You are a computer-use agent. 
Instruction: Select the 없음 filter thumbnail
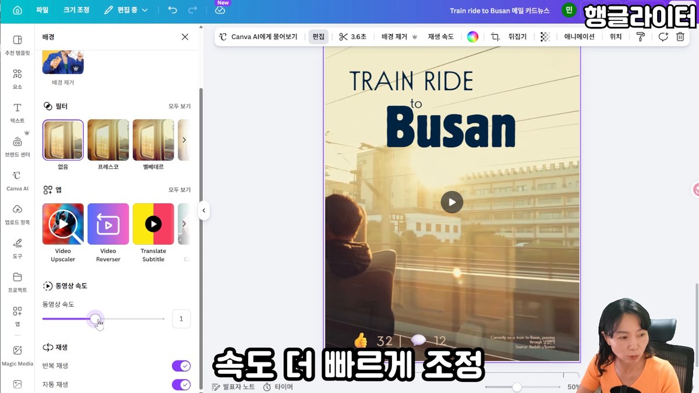point(63,140)
